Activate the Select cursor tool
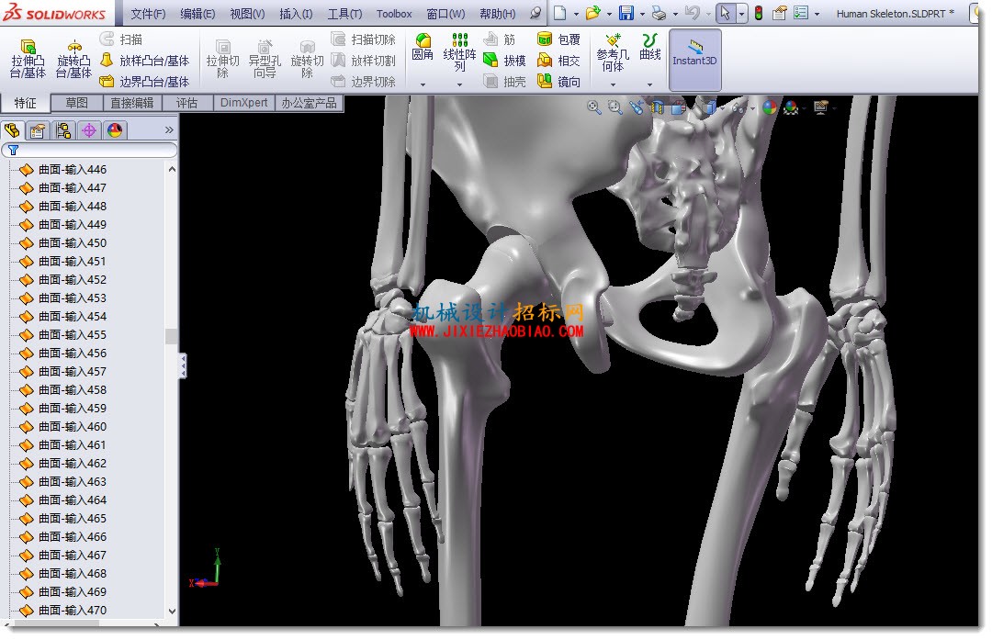This screenshot has width=992, height=640. tap(725, 13)
